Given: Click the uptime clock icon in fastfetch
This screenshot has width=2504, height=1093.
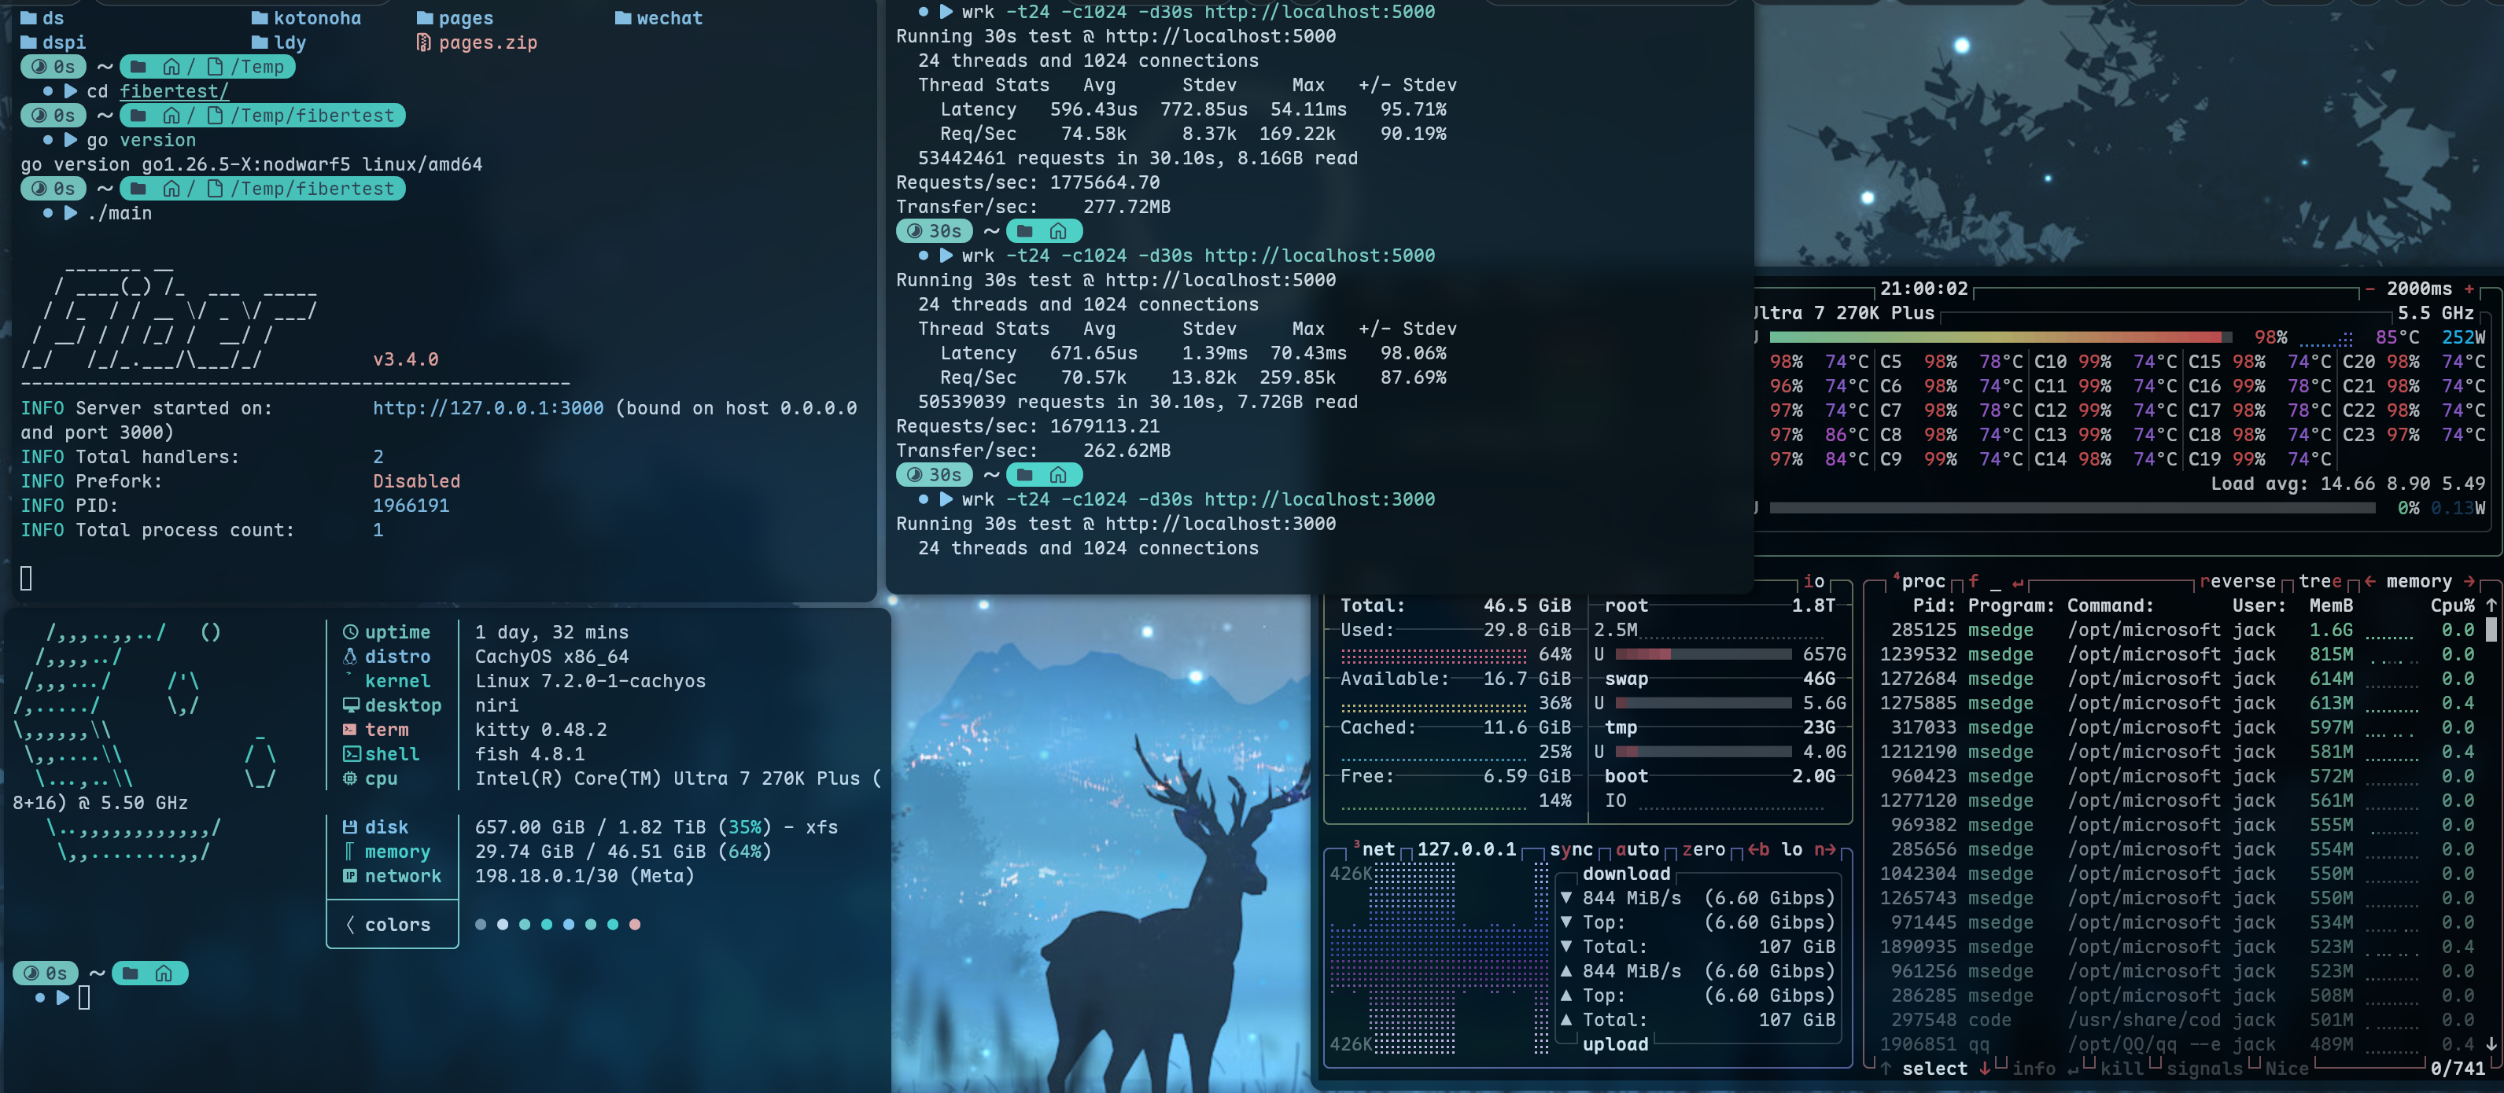Looking at the screenshot, I should [x=350, y=632].
